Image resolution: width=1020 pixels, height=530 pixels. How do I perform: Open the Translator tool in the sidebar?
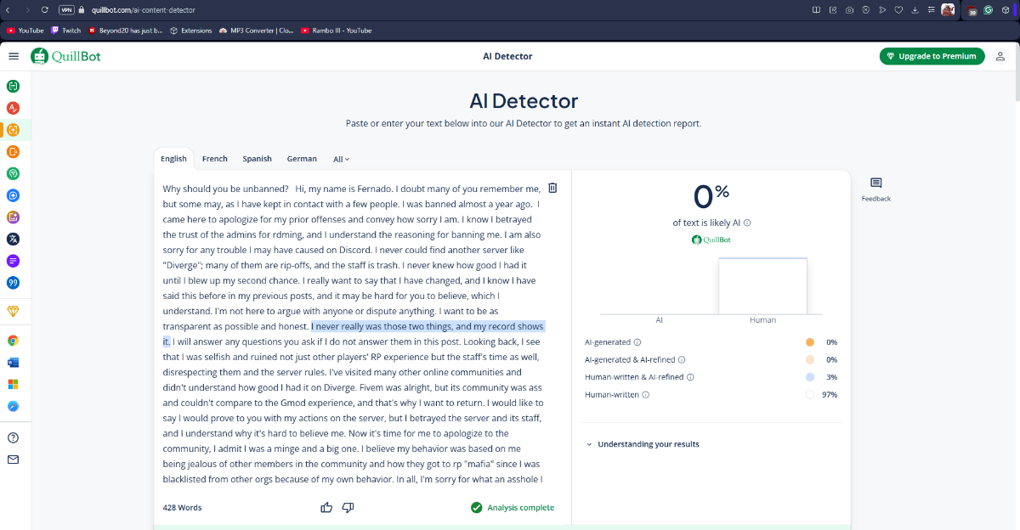click(14, 240)
